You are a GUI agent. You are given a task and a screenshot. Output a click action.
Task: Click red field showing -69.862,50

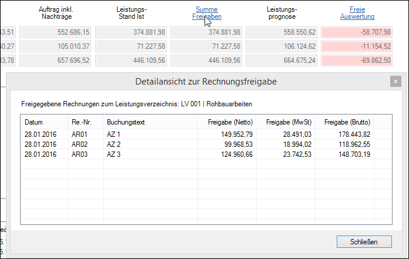(357, 60)
